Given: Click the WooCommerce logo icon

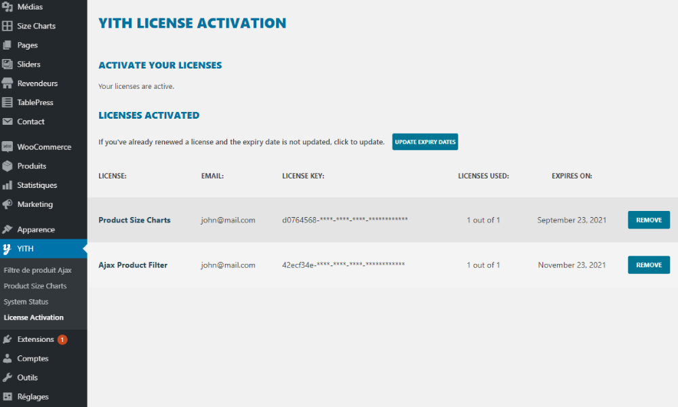Looking at the screenshot, I should pos(7,147).
